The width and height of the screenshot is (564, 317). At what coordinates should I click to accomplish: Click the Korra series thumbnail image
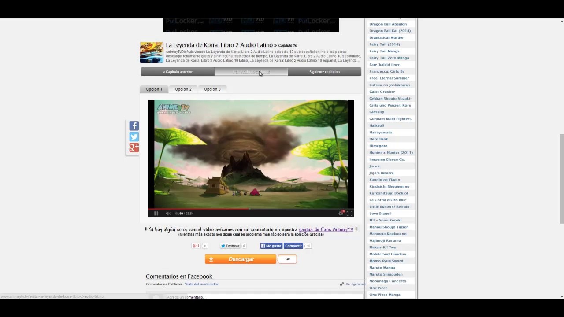point(152,52)
